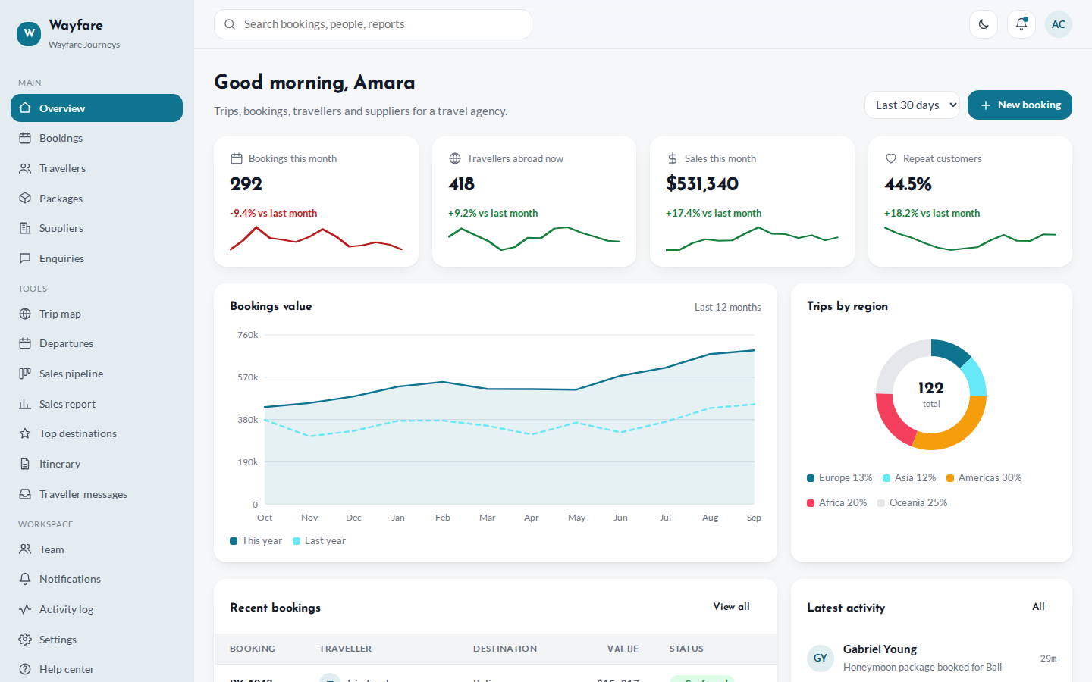Open Help center question icon
1092x682 pixels.
click(25, 669)
